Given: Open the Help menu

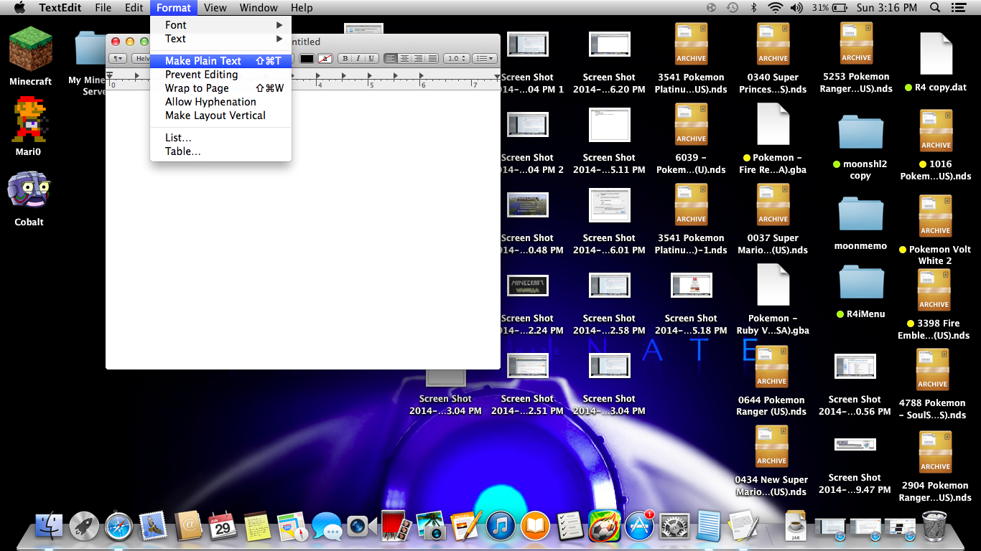Looking at the screenshot, I should (x=302, y=8).
